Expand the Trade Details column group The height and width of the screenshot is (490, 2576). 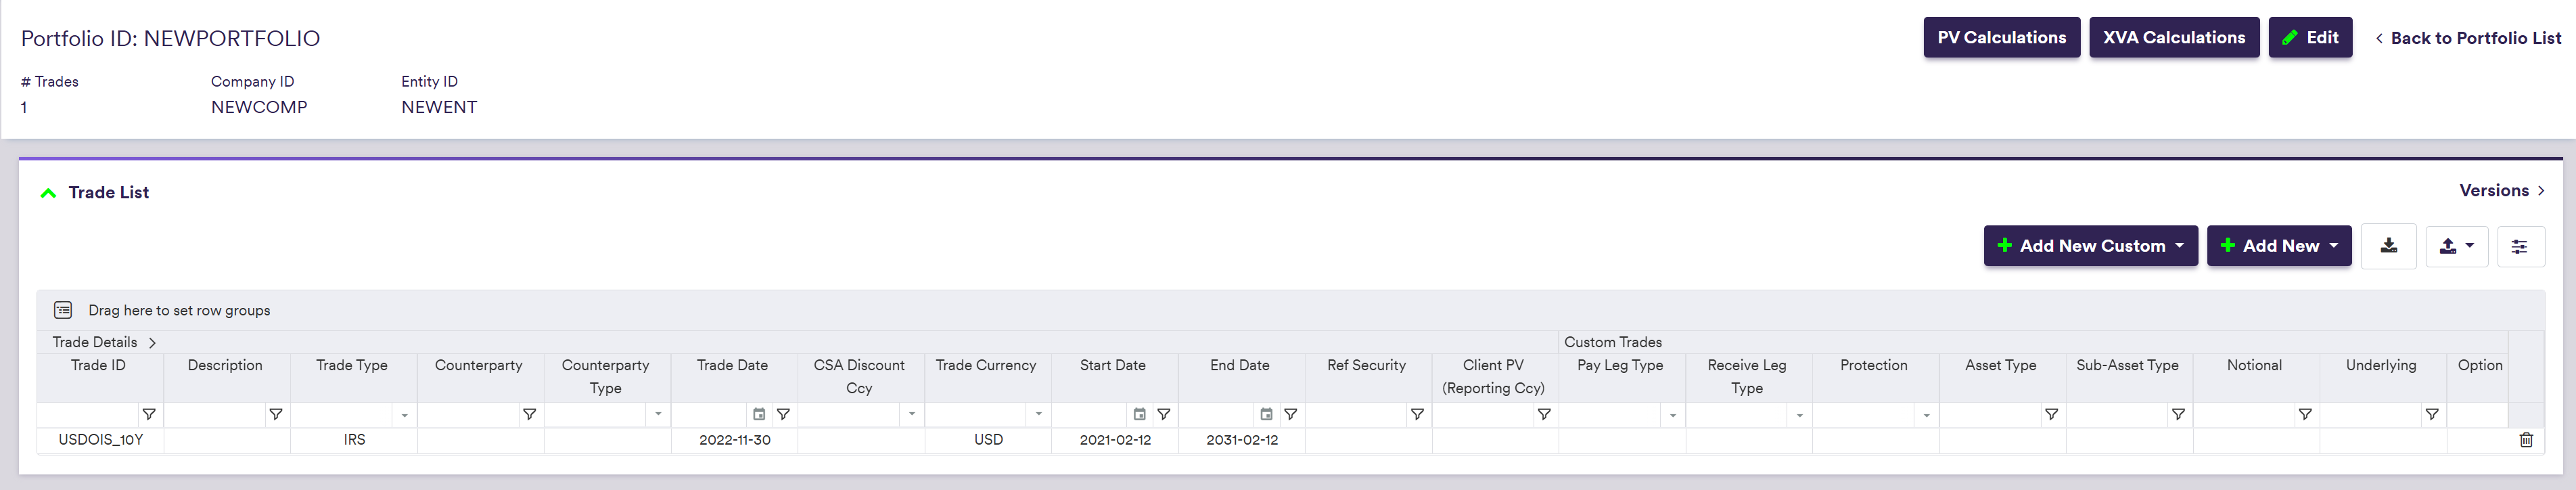(152, 342)
